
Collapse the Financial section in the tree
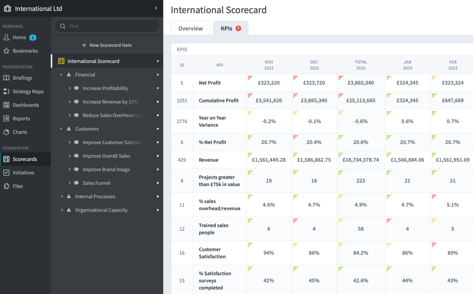coord(61,74)
